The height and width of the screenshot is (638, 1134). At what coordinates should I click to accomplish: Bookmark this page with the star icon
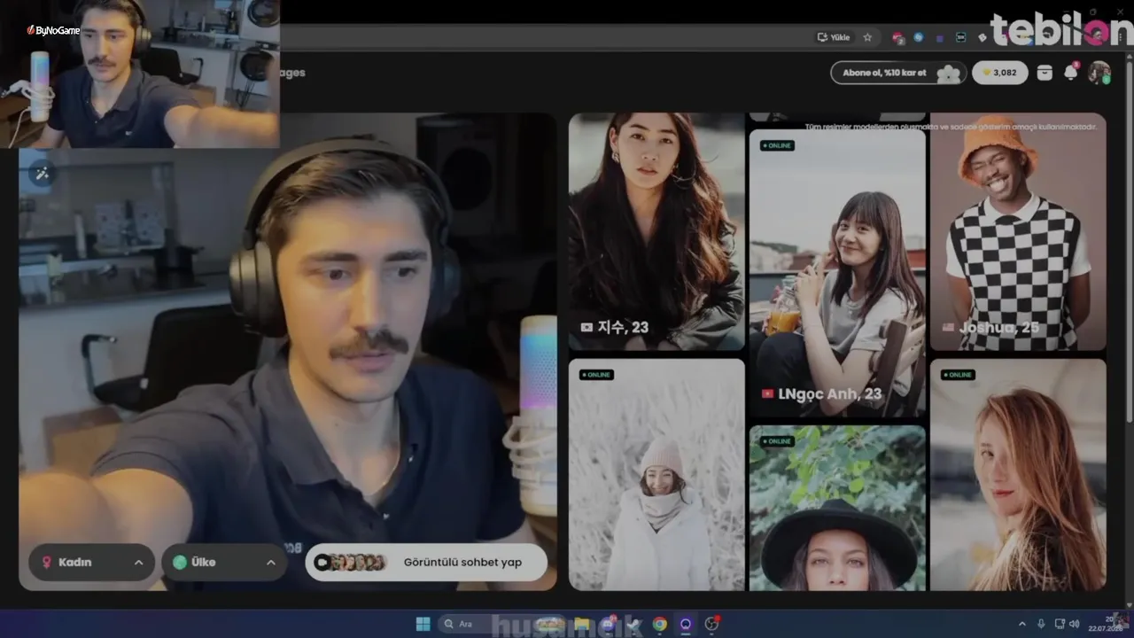click(x=867, y=37)
